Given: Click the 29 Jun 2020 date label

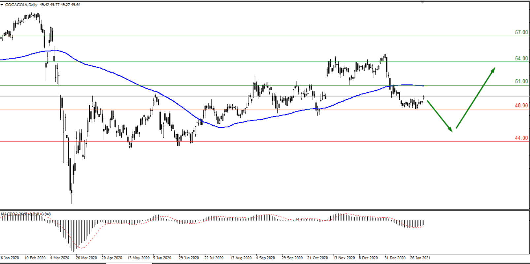Looking at the screenshot, I should click(x=189, y=258).
